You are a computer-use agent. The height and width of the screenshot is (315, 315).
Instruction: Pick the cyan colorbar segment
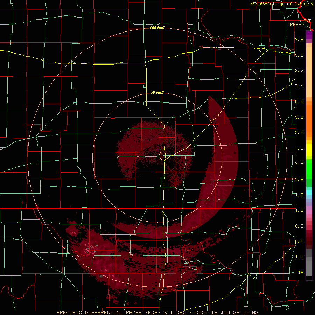pyautogui.click(x=309, y=192)
